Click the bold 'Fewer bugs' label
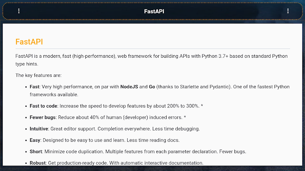 coord(43,117)
